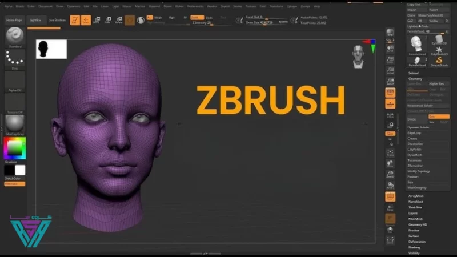Click the AAHalf icon
Viewport: 457px width, 257px height.
point(390,82)
